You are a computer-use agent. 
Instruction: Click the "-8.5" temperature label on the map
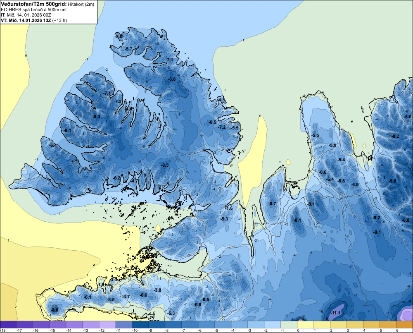[x=165, y=165]
